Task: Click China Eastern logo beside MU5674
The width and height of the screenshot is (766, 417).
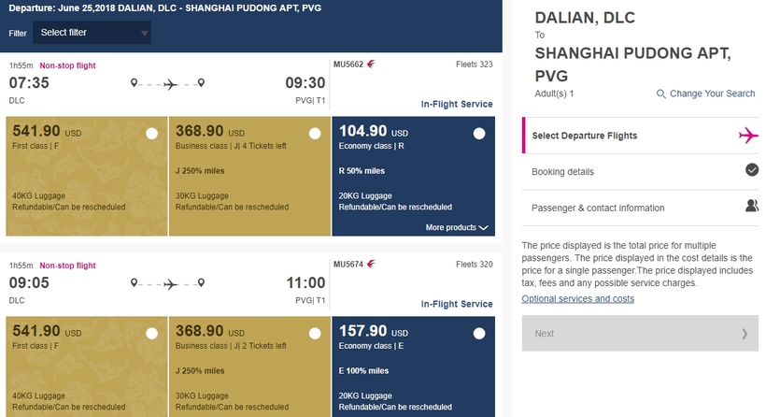Action: 371,264
